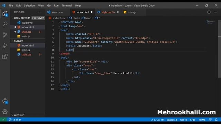This screenshot has width=221, height=124.
Task: Click the editor vertical scrollbar
Action: (x=220, y=49)
